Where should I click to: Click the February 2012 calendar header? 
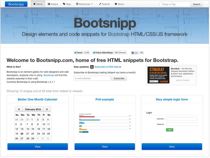point(33,109)
